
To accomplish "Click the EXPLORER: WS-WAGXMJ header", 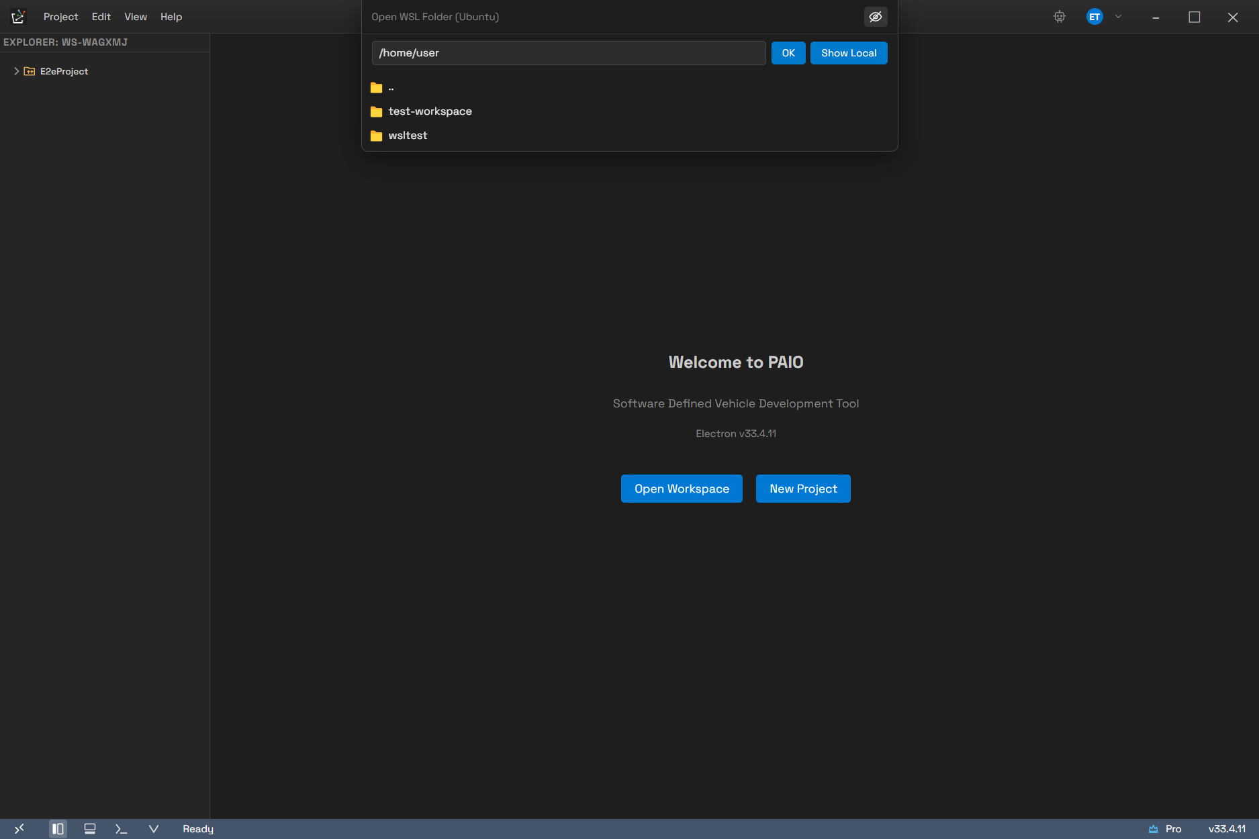I will pos(65,42).
